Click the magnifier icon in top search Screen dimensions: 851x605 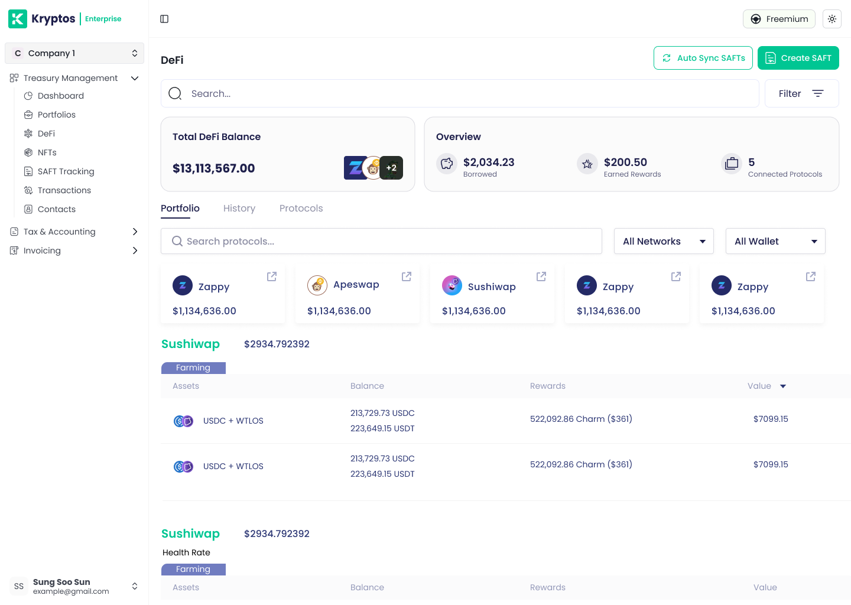(x=175, y=93)
